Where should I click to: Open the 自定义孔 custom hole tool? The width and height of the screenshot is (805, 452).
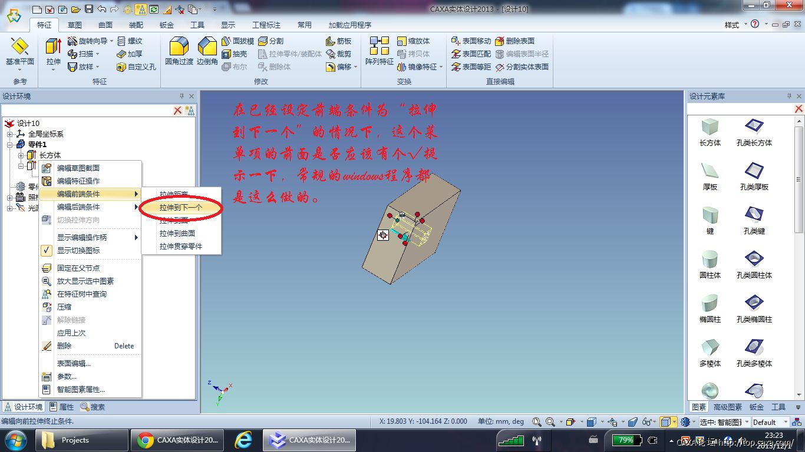136,67
